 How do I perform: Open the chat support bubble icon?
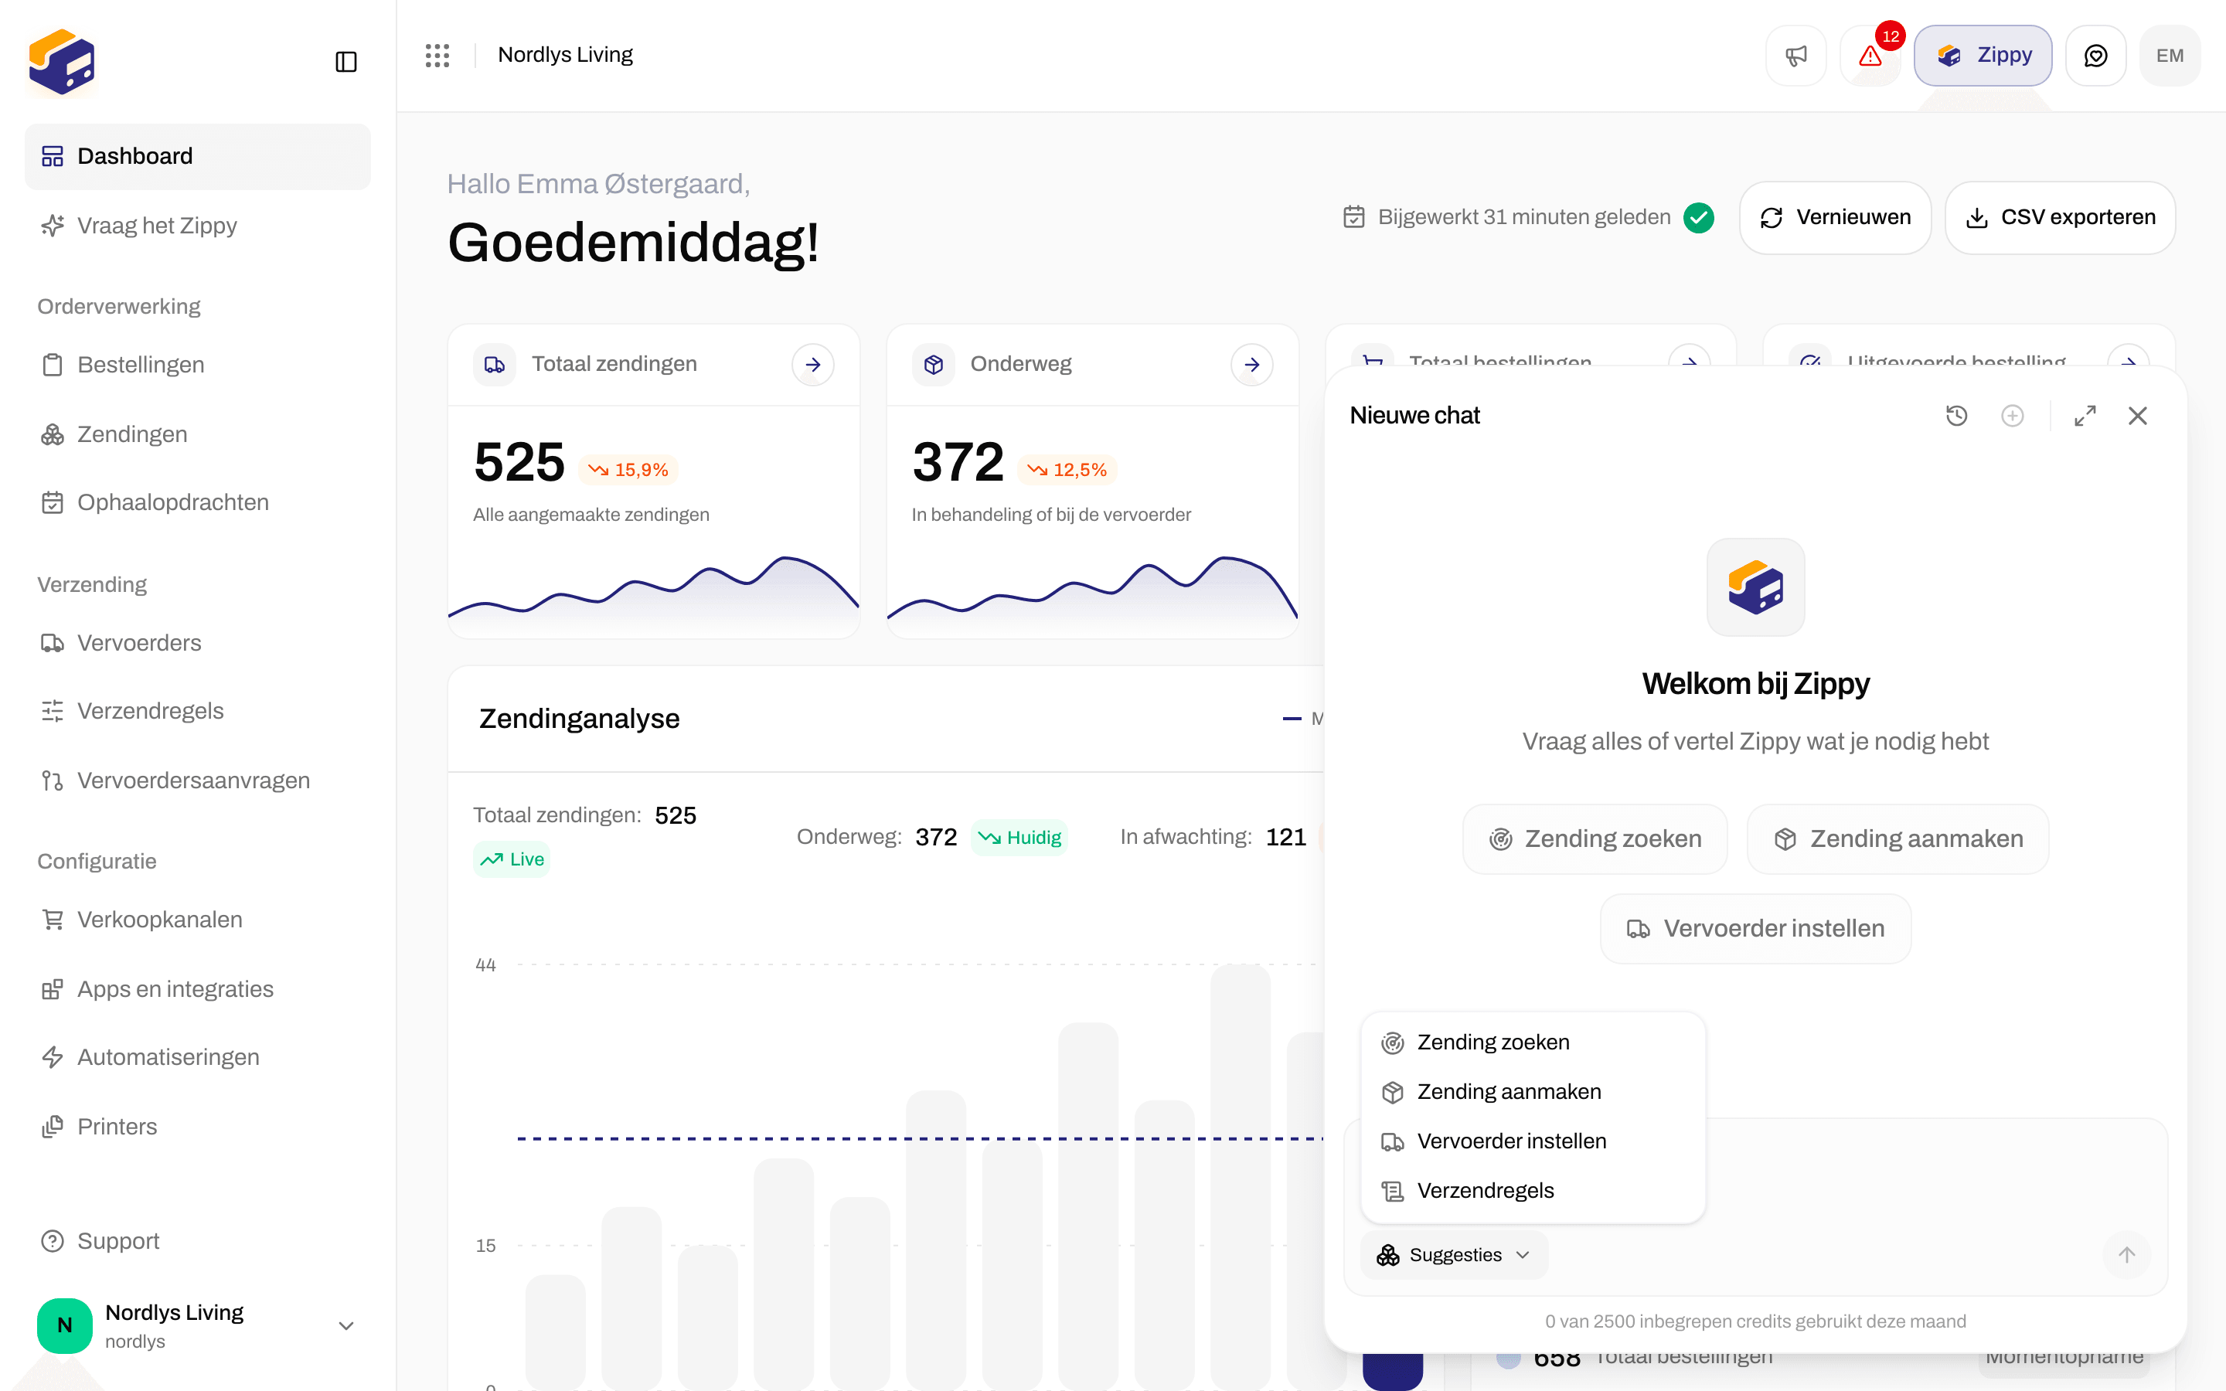tap(2095, 56)
